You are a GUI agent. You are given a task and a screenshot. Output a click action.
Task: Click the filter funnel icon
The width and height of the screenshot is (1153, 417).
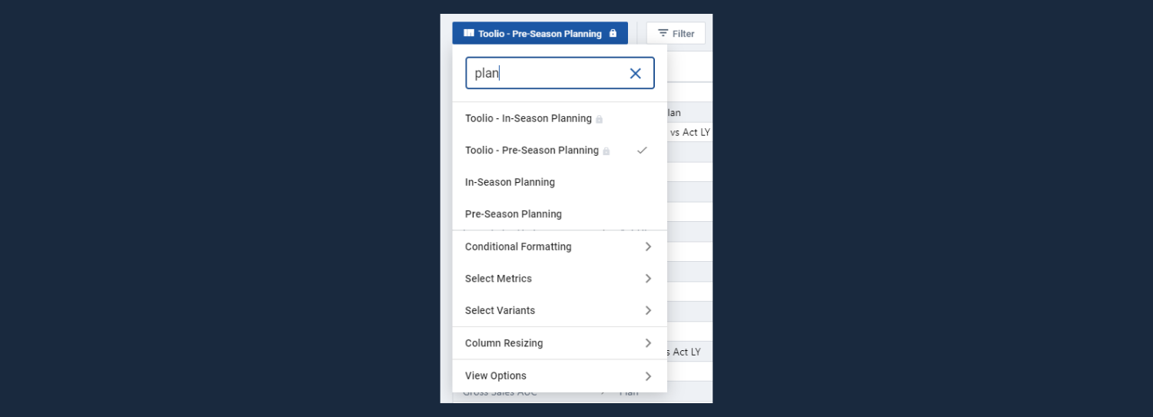pyautogui.click(x=663, y=33)
